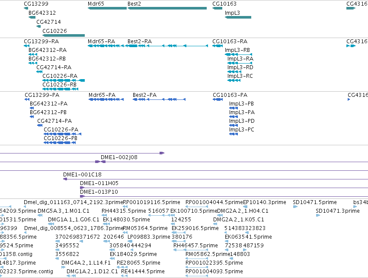Open the DMG4A2_1.L14.F1 label

click(x=86, y=263)
